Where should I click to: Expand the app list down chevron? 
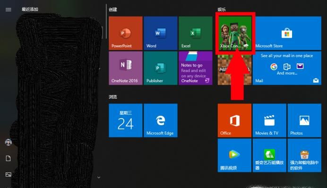99,177
